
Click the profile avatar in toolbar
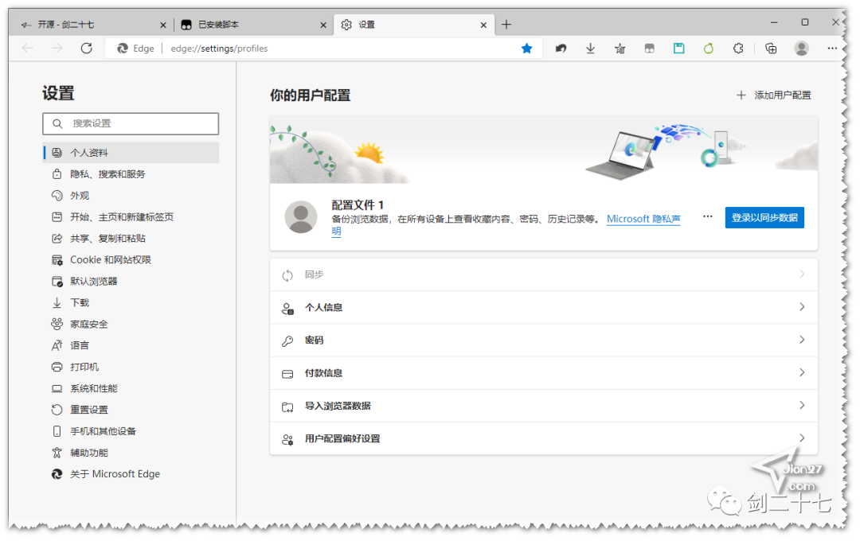[x=801, y=49]
